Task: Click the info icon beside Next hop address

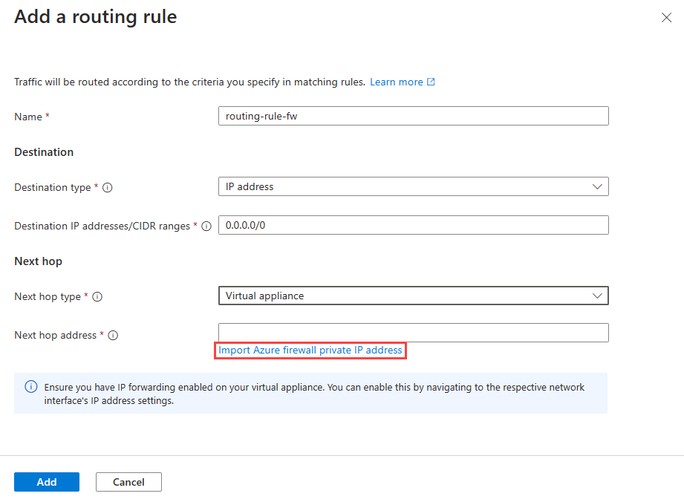Action: point(112,335)
